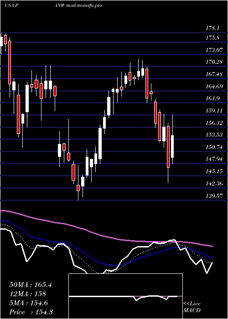Click the 147.94 price level label
The width and height of the screenshot is (228, 319).
(214, 159)
